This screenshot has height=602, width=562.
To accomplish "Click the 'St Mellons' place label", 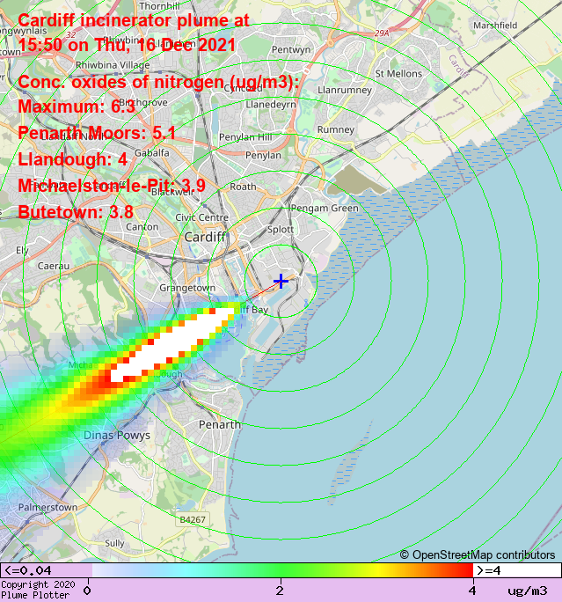I will coord(398,74).
